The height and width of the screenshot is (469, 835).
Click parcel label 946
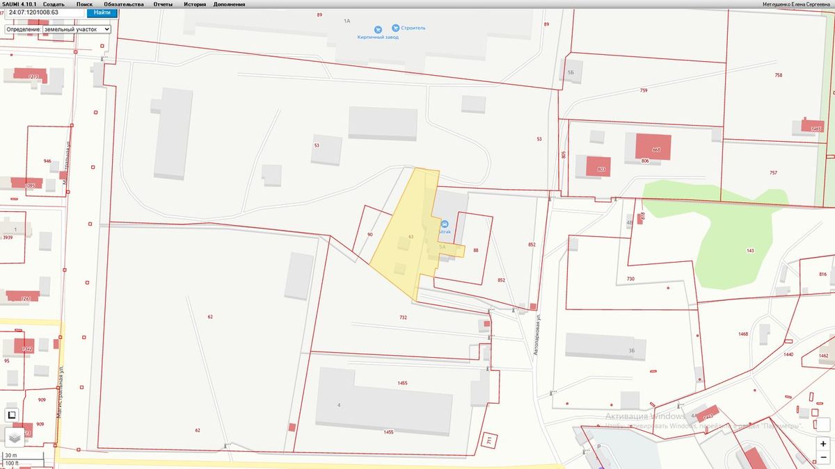(47, 161)
